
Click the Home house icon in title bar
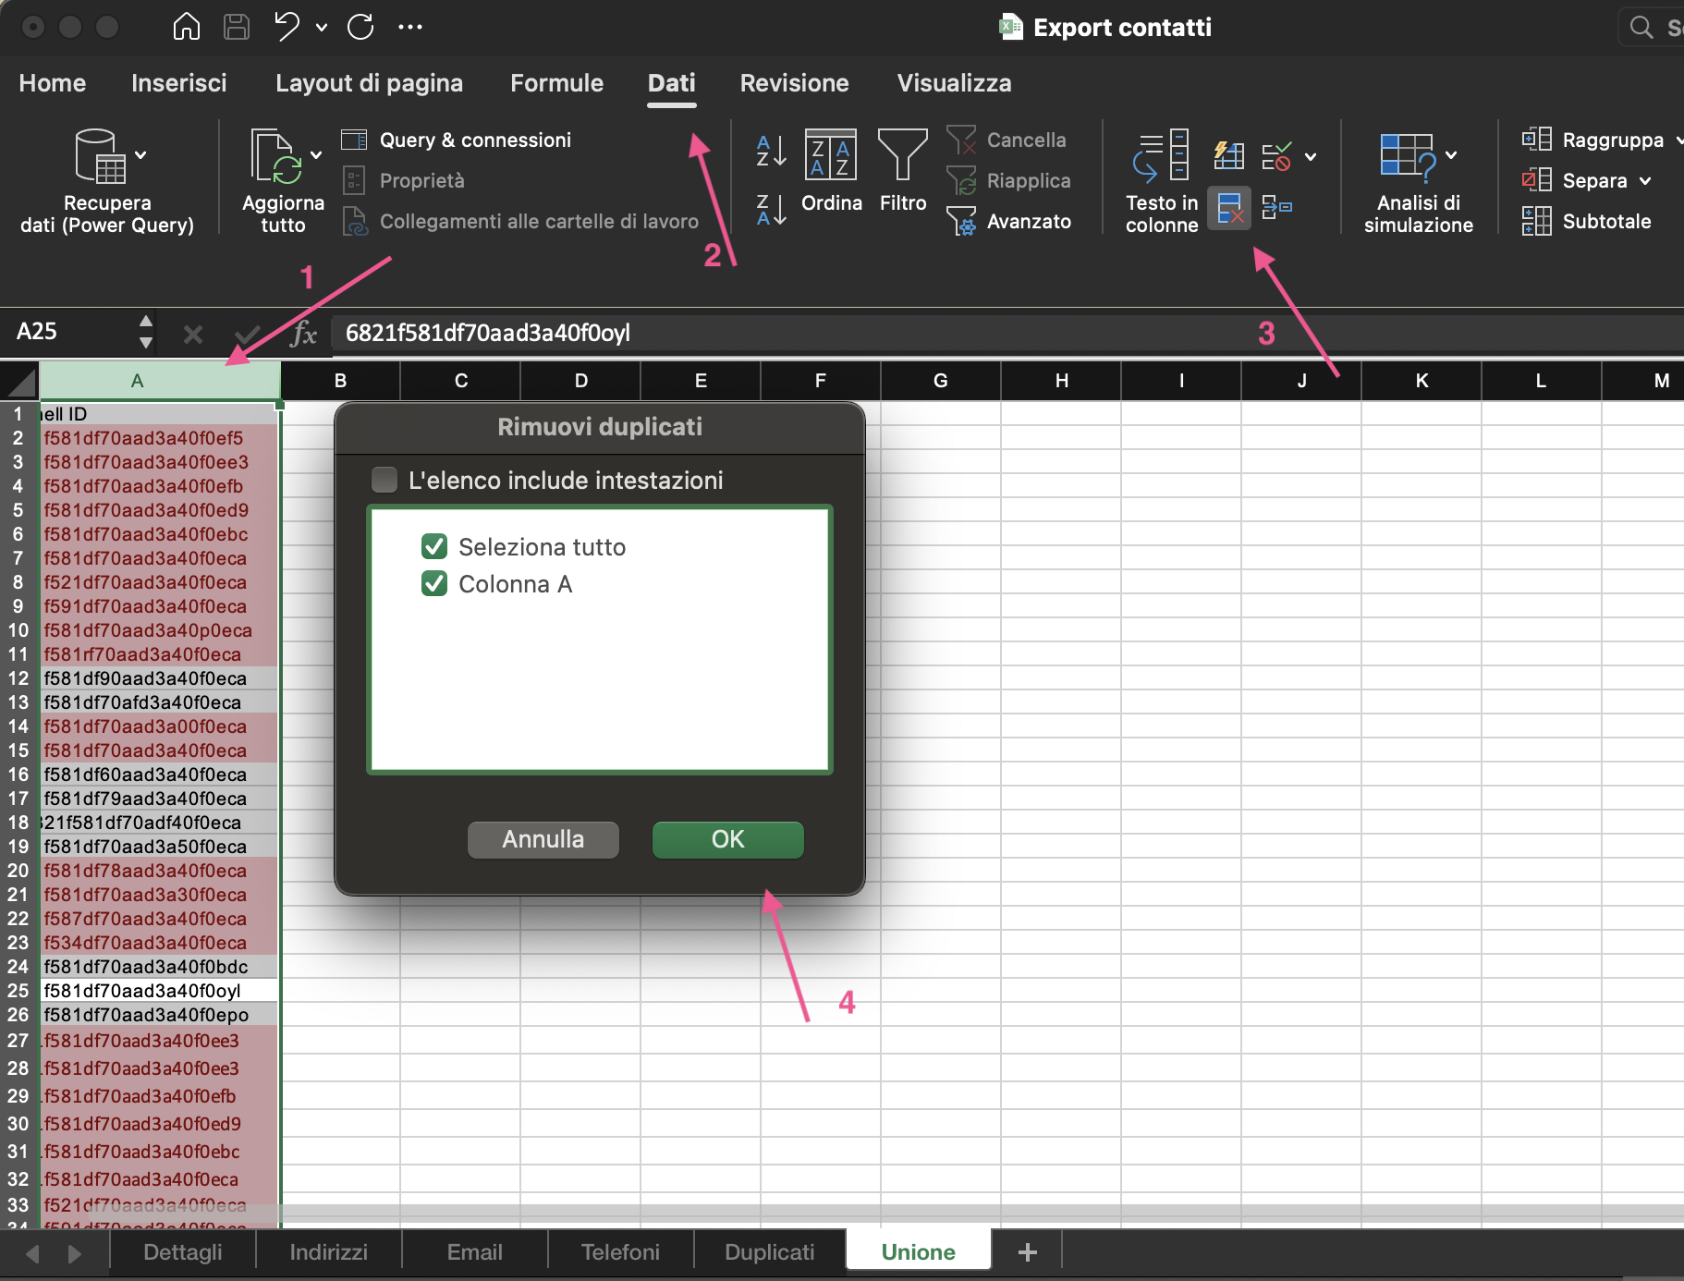187,27
